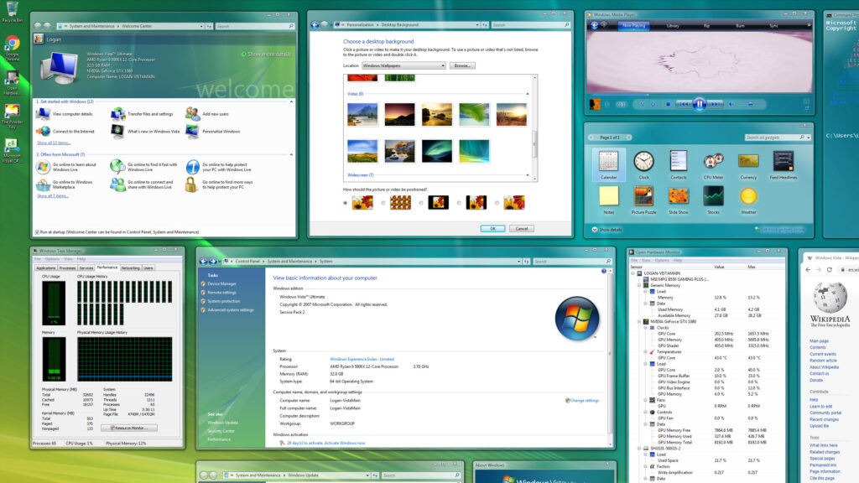This screenshot has height=483, width=859.
Task: Open the Calendar gadget in the gallery
Action: [609, 165]
